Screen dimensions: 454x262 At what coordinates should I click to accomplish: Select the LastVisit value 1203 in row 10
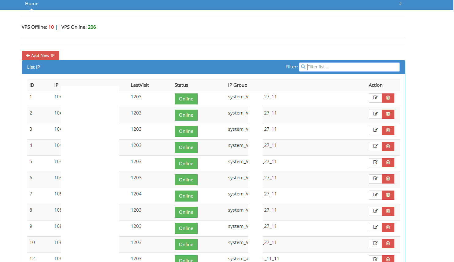136,242
